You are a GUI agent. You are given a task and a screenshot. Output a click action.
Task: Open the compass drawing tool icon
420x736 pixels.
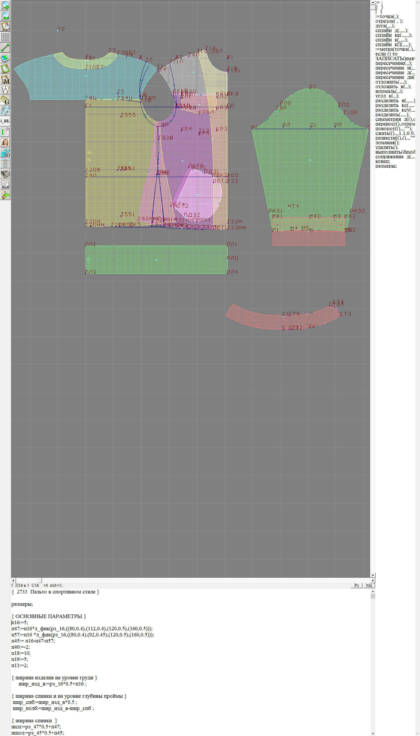coord(5,90)
